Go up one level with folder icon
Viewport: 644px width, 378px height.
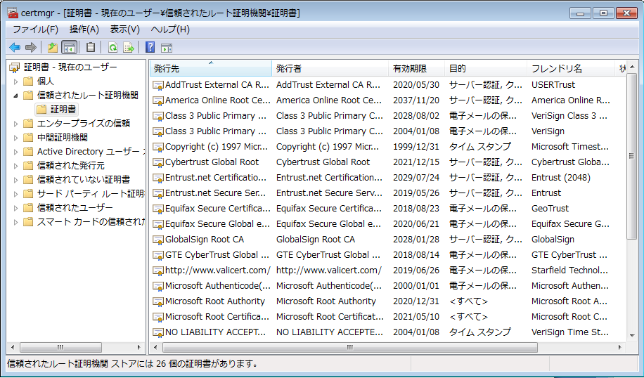click(53, 48)
